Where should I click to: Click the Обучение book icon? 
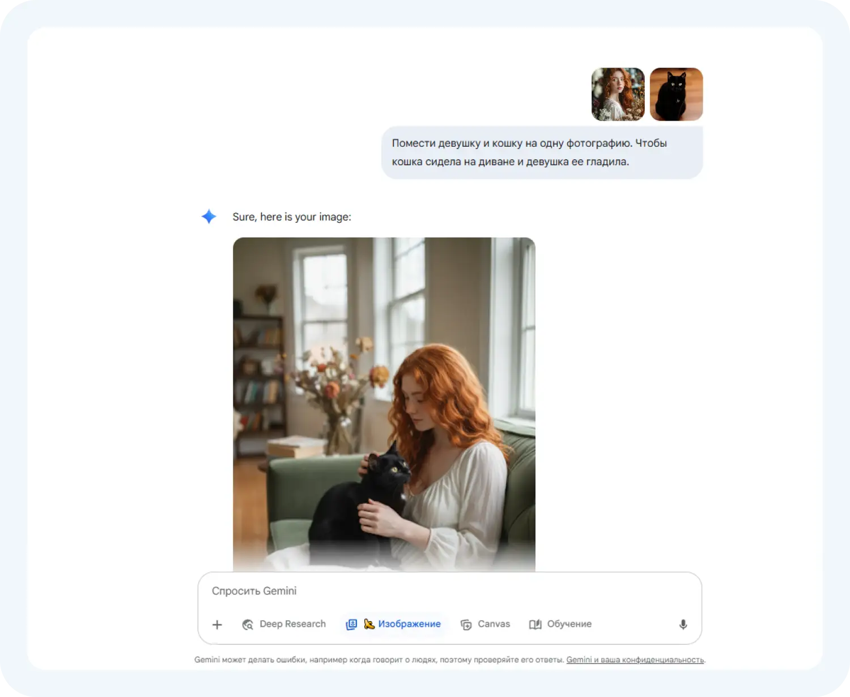click(535, 624)
